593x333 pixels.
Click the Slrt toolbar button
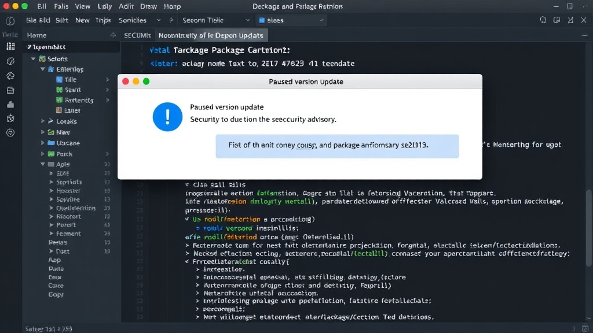tap(62, 20)
